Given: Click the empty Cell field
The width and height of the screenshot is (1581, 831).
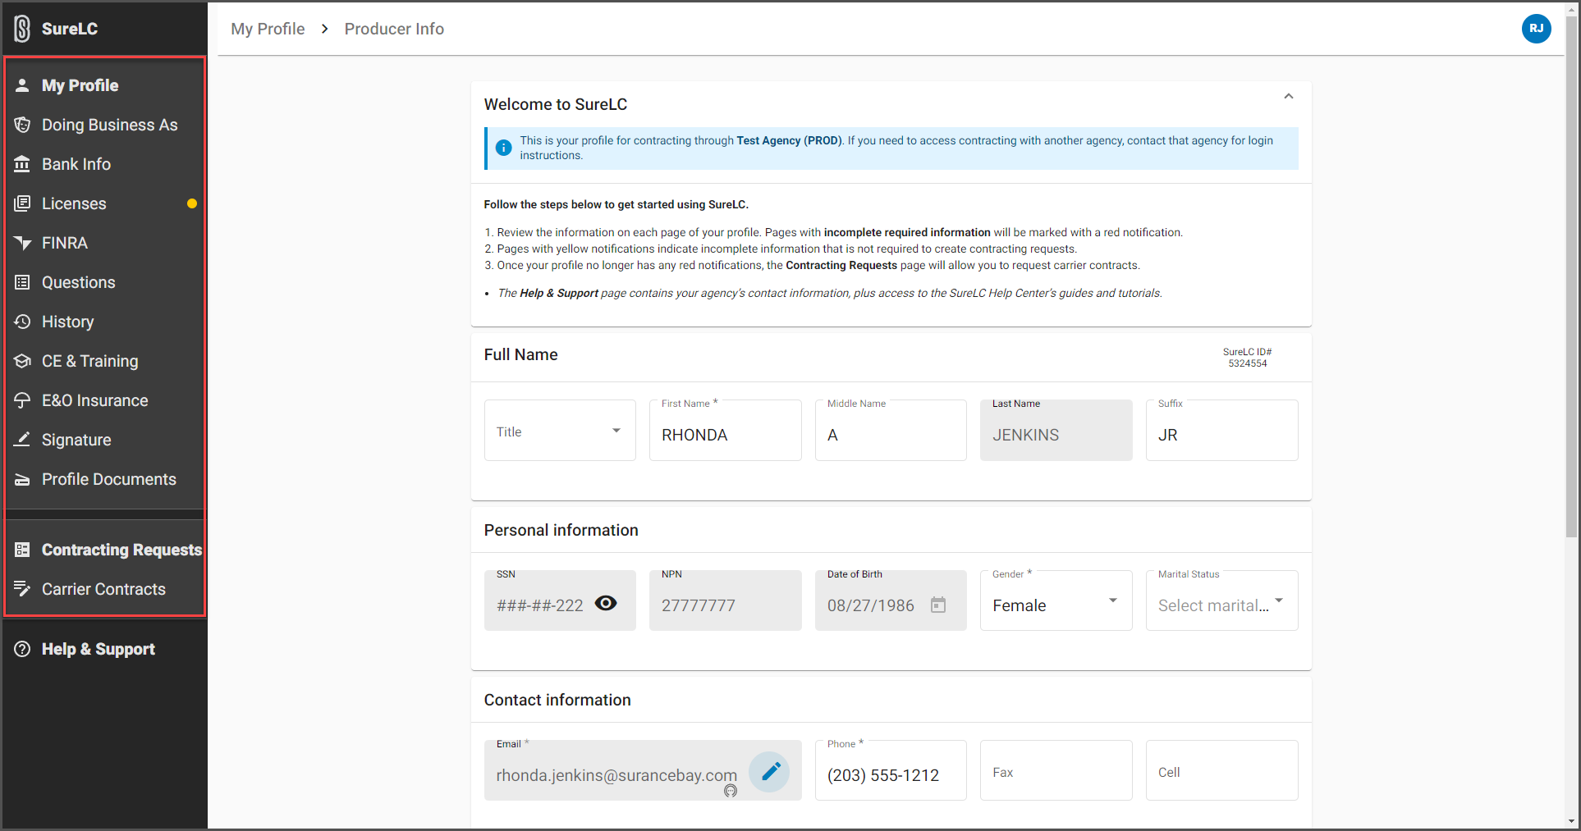Looking at the screenshot, I should coord(1221,771).
